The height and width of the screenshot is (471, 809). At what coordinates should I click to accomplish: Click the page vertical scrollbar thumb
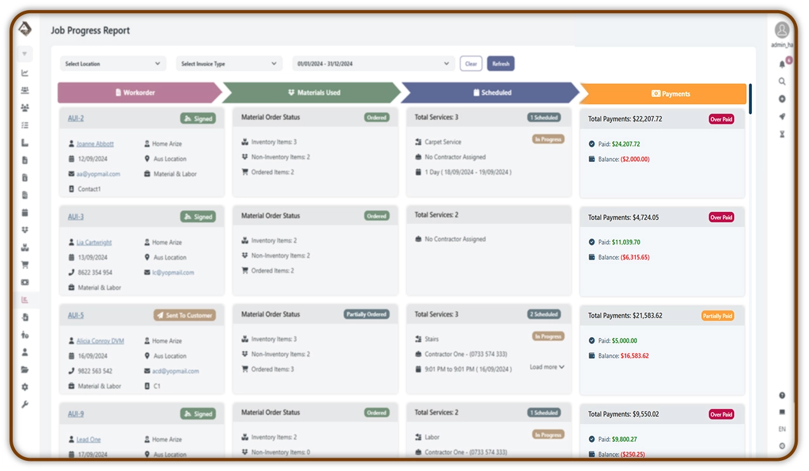point(750,99)
